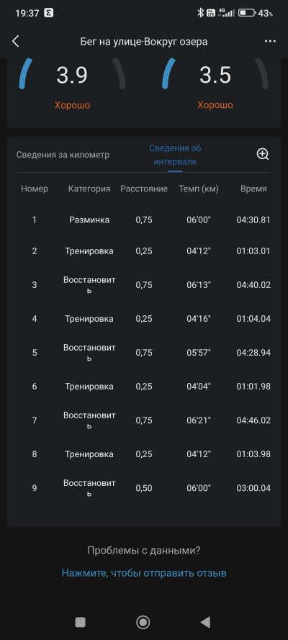Open the three-dot more options menu
This screenshot has width=288, height=640.
pos(270,41)
